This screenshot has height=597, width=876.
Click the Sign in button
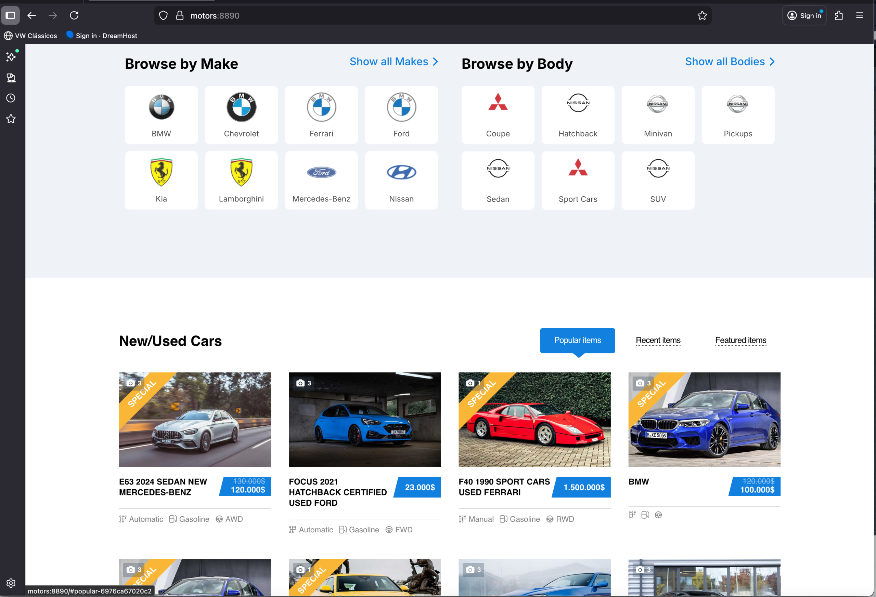click(804, 15)
